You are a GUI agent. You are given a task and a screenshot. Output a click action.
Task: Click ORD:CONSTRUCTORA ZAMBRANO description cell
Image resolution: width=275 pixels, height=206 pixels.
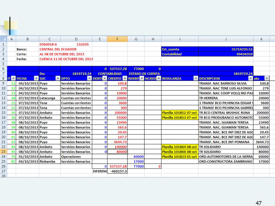tap(226, 161)
